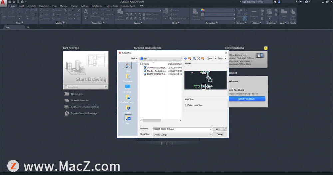This screenshot has height=175, width=333.
Task: Open the History location in sidebar
Action: pos(128,67)
